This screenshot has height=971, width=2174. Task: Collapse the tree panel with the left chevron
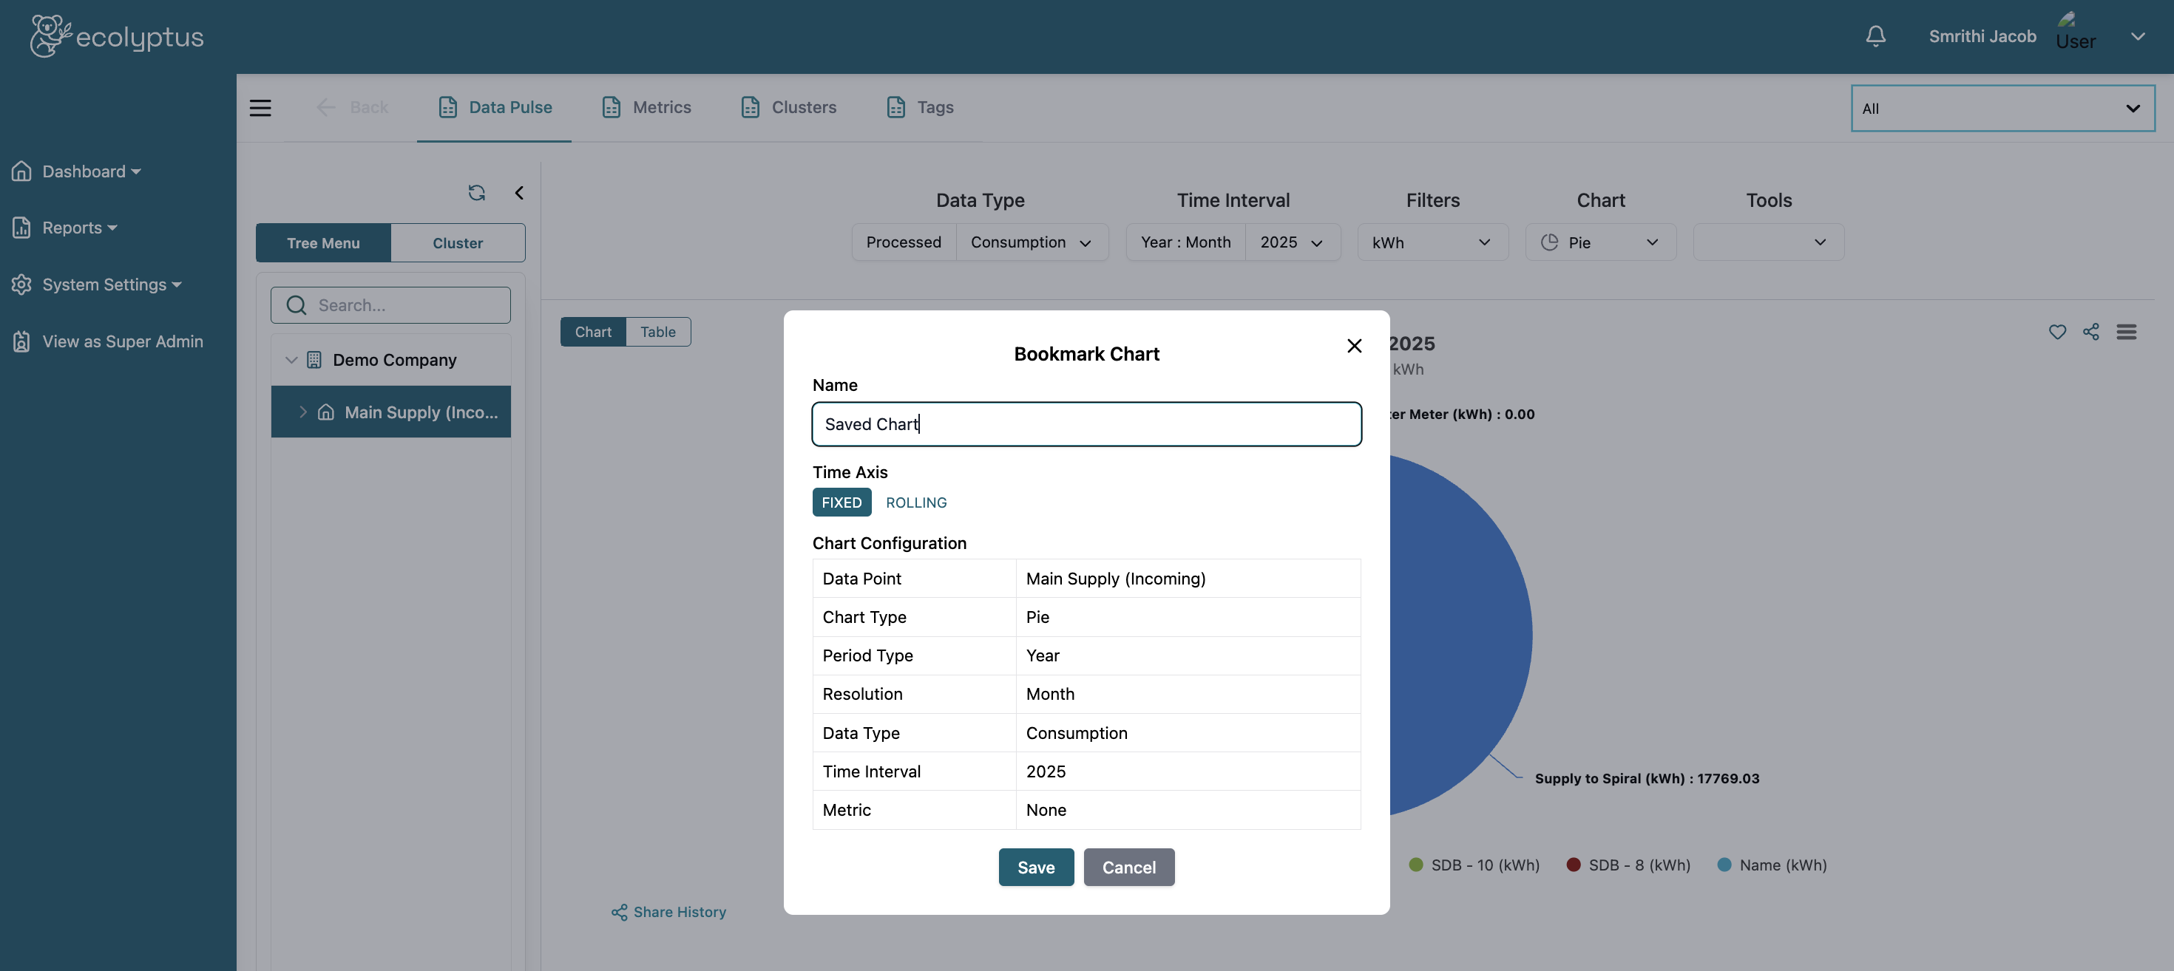519,192
